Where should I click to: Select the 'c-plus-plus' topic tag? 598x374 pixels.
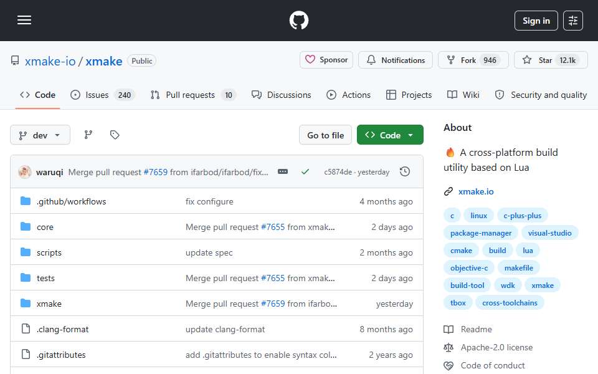pyautogui.click(x=523, y=216)
